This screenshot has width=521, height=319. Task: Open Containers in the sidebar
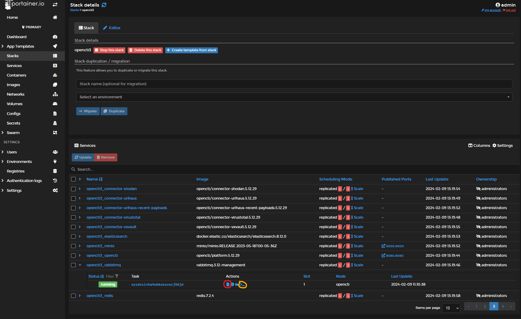[17, 75]
